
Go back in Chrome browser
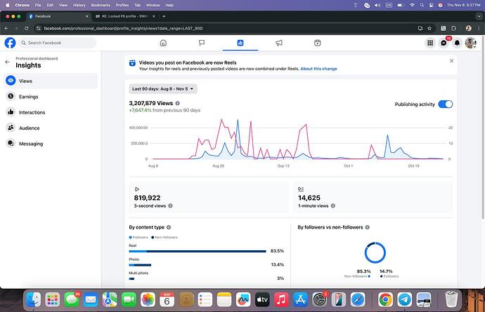coord(6,28)
